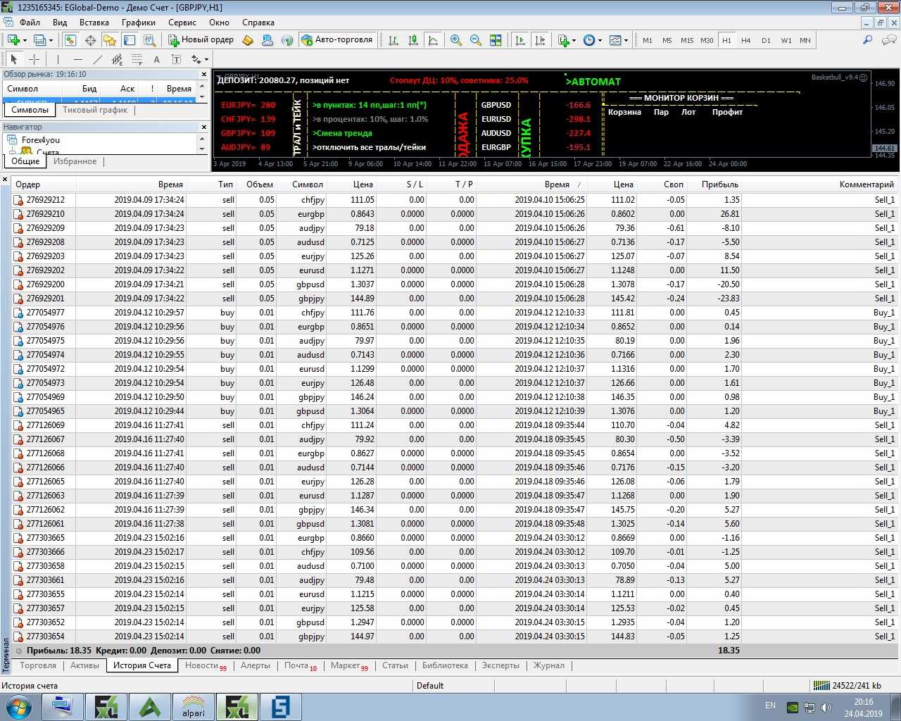The height and width of the screenshot is (721, 901).
Task: Select the Crosshair cursor tool
Action: pyautogui.click(x=34, y=60)
